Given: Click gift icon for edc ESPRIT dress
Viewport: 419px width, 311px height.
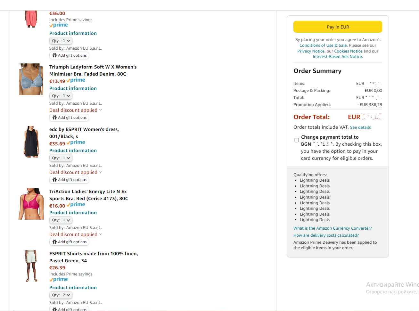Looking at the screenshot, I should [x=55, y=180].
